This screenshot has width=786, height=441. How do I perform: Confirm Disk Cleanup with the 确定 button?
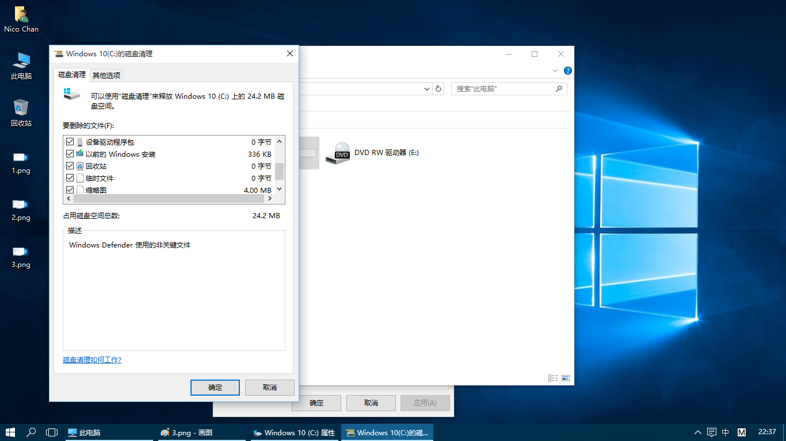pyautogui.click(x=215, y=388)
